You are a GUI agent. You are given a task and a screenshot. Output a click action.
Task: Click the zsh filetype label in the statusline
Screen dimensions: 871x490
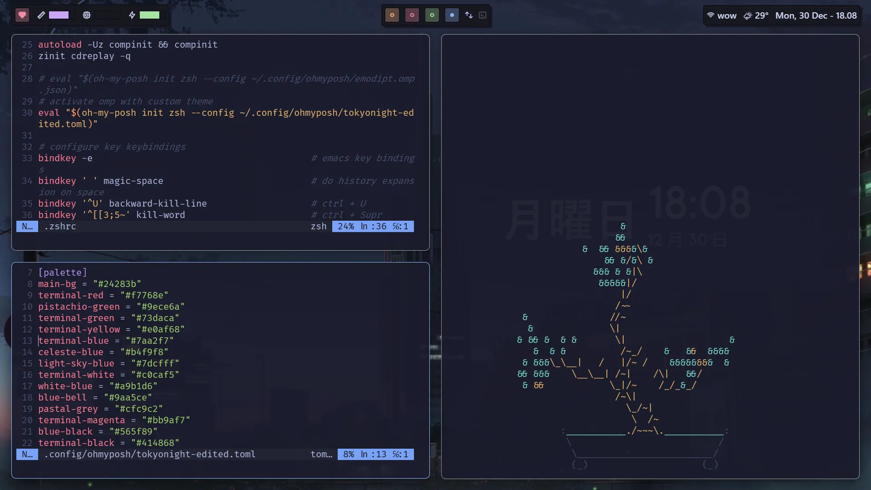click(319, 226)
